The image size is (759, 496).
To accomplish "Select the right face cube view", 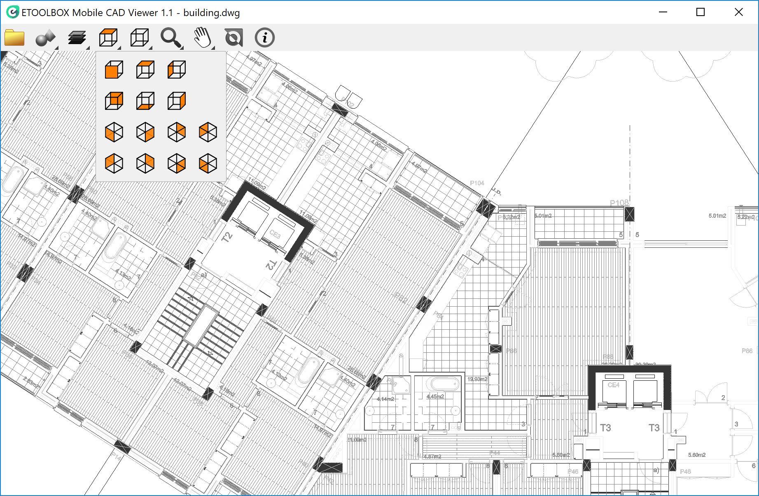I will [x=177, y=101].
